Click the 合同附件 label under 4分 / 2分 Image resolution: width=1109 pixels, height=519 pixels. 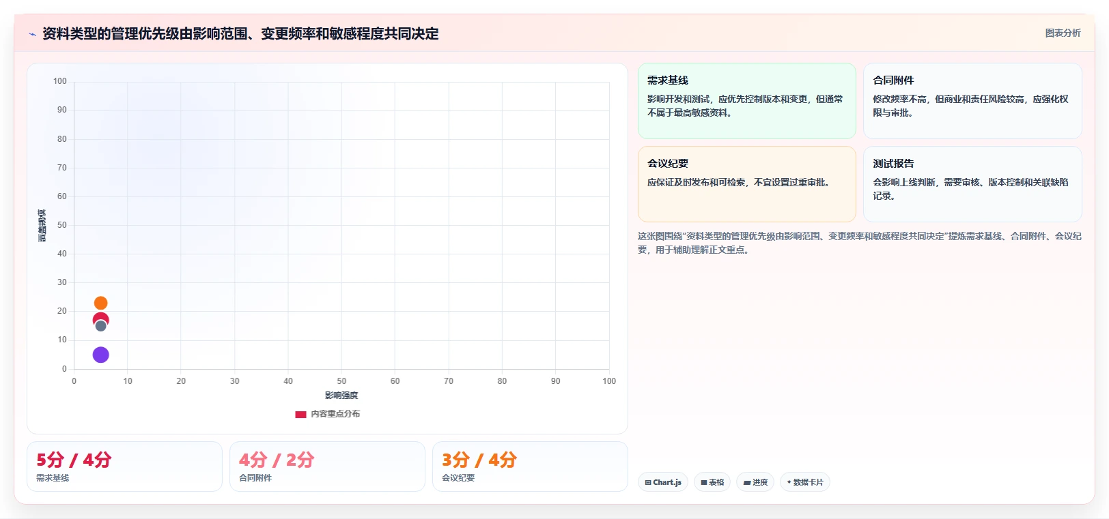pos(255,478)
